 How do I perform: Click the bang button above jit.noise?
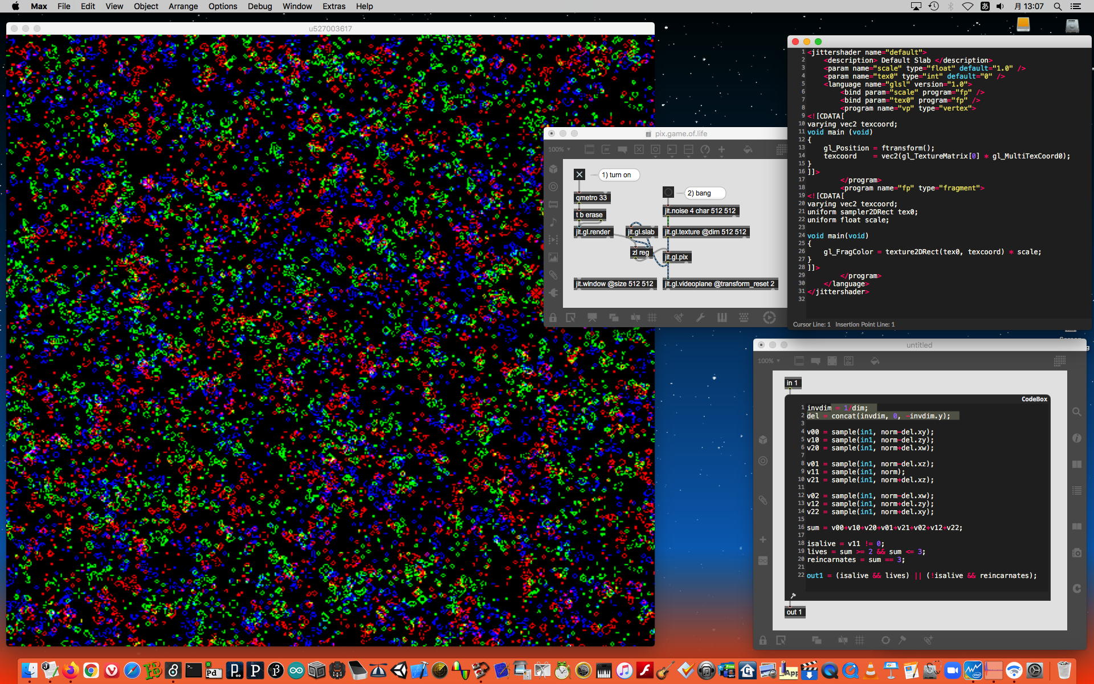(668, 193)
